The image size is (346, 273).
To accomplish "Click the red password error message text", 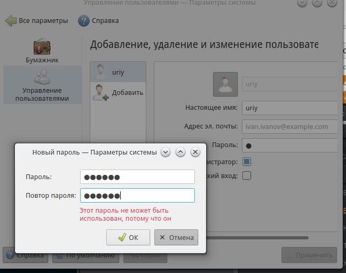I will 125,214.
